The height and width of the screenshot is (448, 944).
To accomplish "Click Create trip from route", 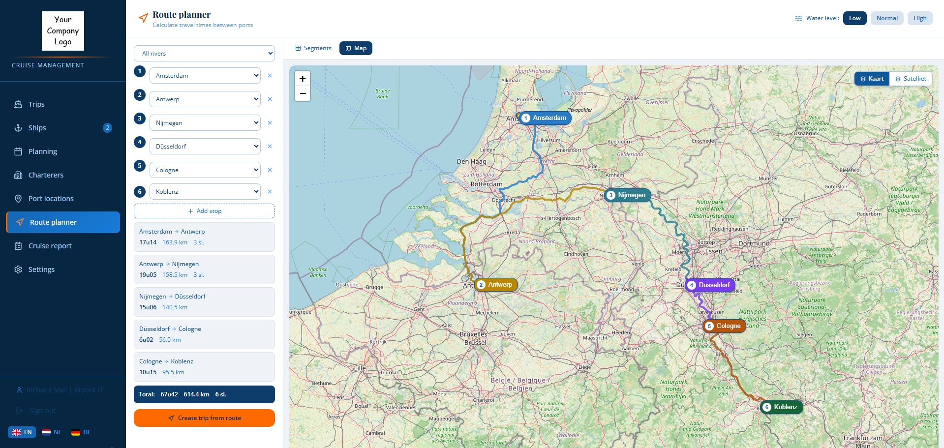I will pos(204,418).
